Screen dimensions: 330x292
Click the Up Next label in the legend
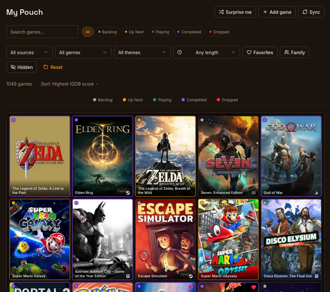point(135,100)
